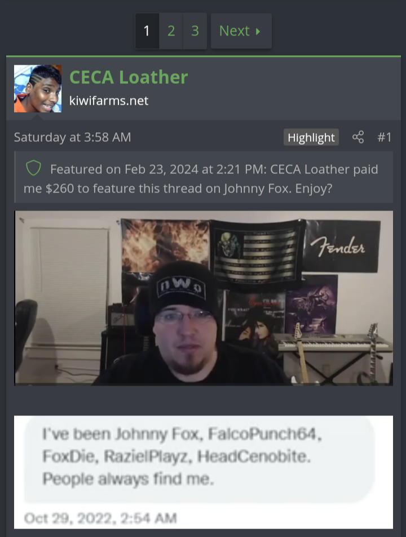406x537 pixels.
Task: Open the Saturday at 3:58 AM timestamp link
Action: (72, 137)
